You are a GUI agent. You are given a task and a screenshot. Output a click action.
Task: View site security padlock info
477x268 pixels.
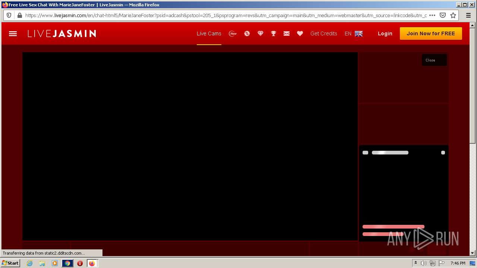pyautogui.click(x=19, y=15)
